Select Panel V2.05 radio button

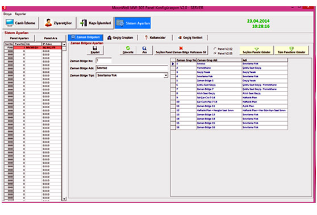tap(215, 53)
